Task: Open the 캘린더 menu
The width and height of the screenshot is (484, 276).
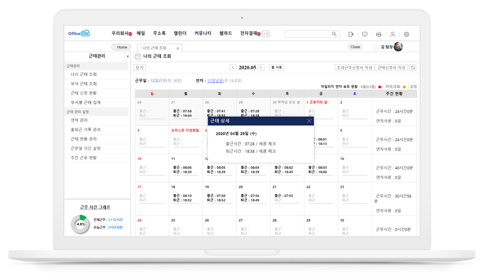Action: pos(180,34)
